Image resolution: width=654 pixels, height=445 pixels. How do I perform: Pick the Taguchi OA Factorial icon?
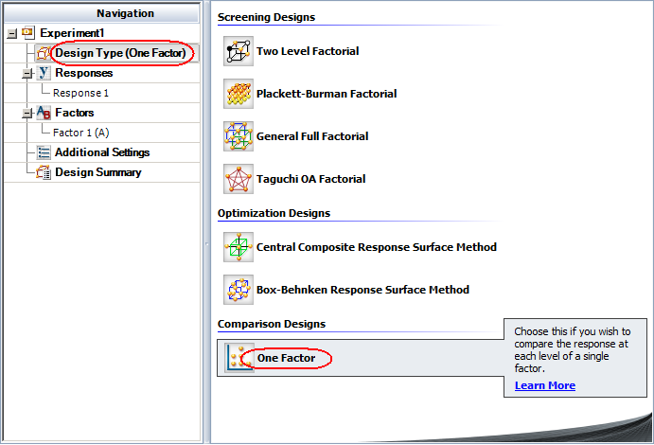pos(239,179)
